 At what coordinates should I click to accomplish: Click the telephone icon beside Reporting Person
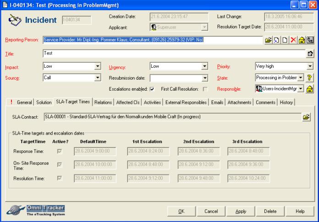click(309, 40)
